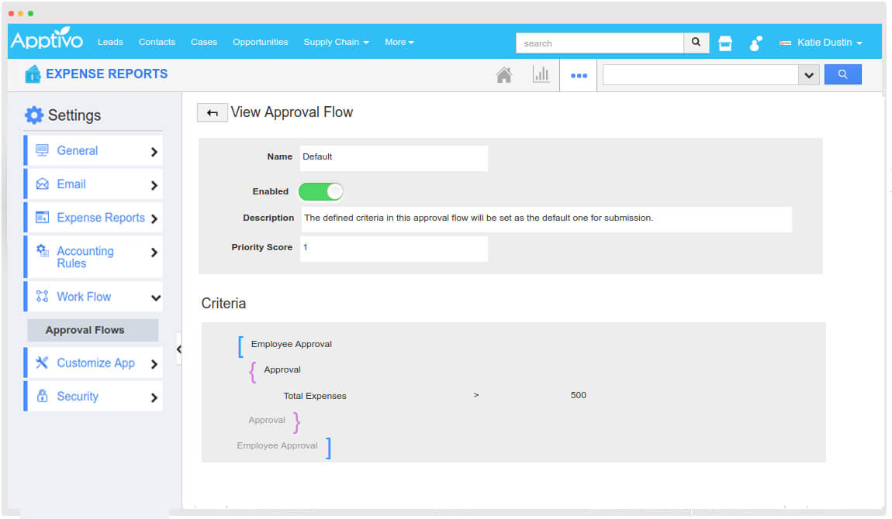Open the ellipsis more-options icon
This screenshot has height=519, width=892.
coord(578,74)
